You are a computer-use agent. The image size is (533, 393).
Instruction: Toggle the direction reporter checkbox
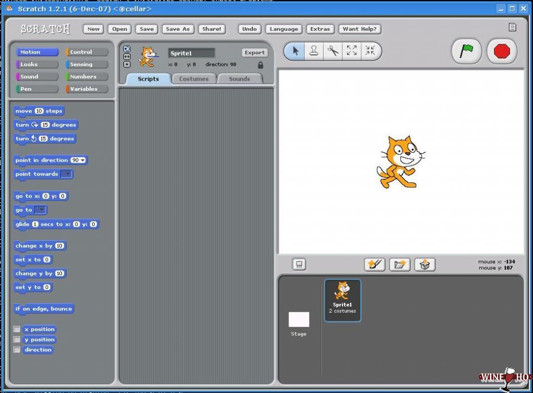tap(17, 350)
